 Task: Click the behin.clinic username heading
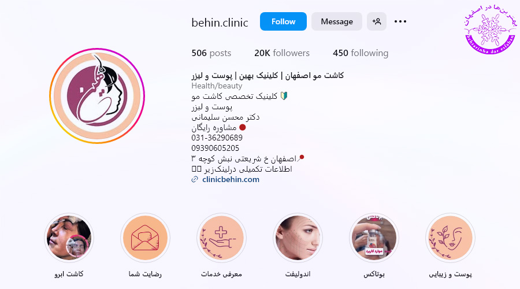pos(220,23)
